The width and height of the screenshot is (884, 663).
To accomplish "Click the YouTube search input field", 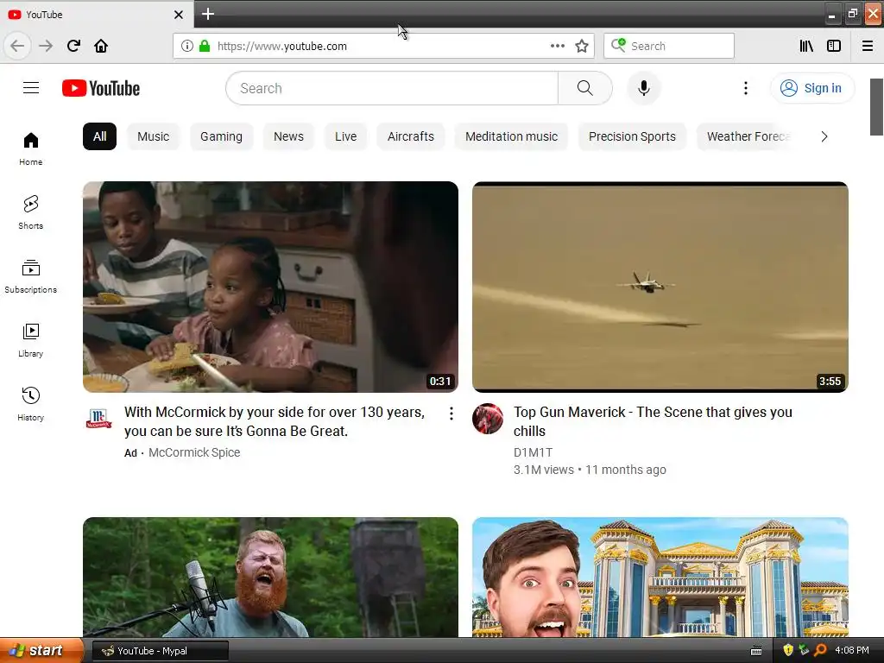I will tap(393, 88).
